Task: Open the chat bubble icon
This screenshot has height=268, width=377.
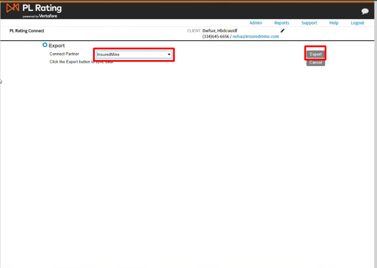Action: (365, 11)
